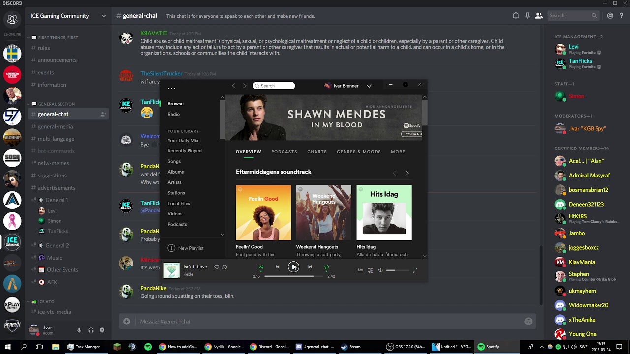The height and width of the screenshot is (354, 630).
Task: Switch to the Charts tab
Action: point(317,152)
